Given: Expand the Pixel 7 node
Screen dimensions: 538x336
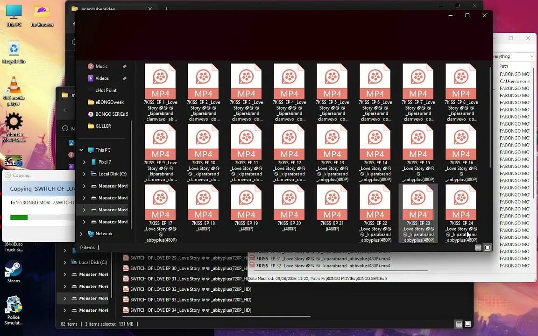Looking at the screenshot, I should pyautogui.click(x=84, y=162).
